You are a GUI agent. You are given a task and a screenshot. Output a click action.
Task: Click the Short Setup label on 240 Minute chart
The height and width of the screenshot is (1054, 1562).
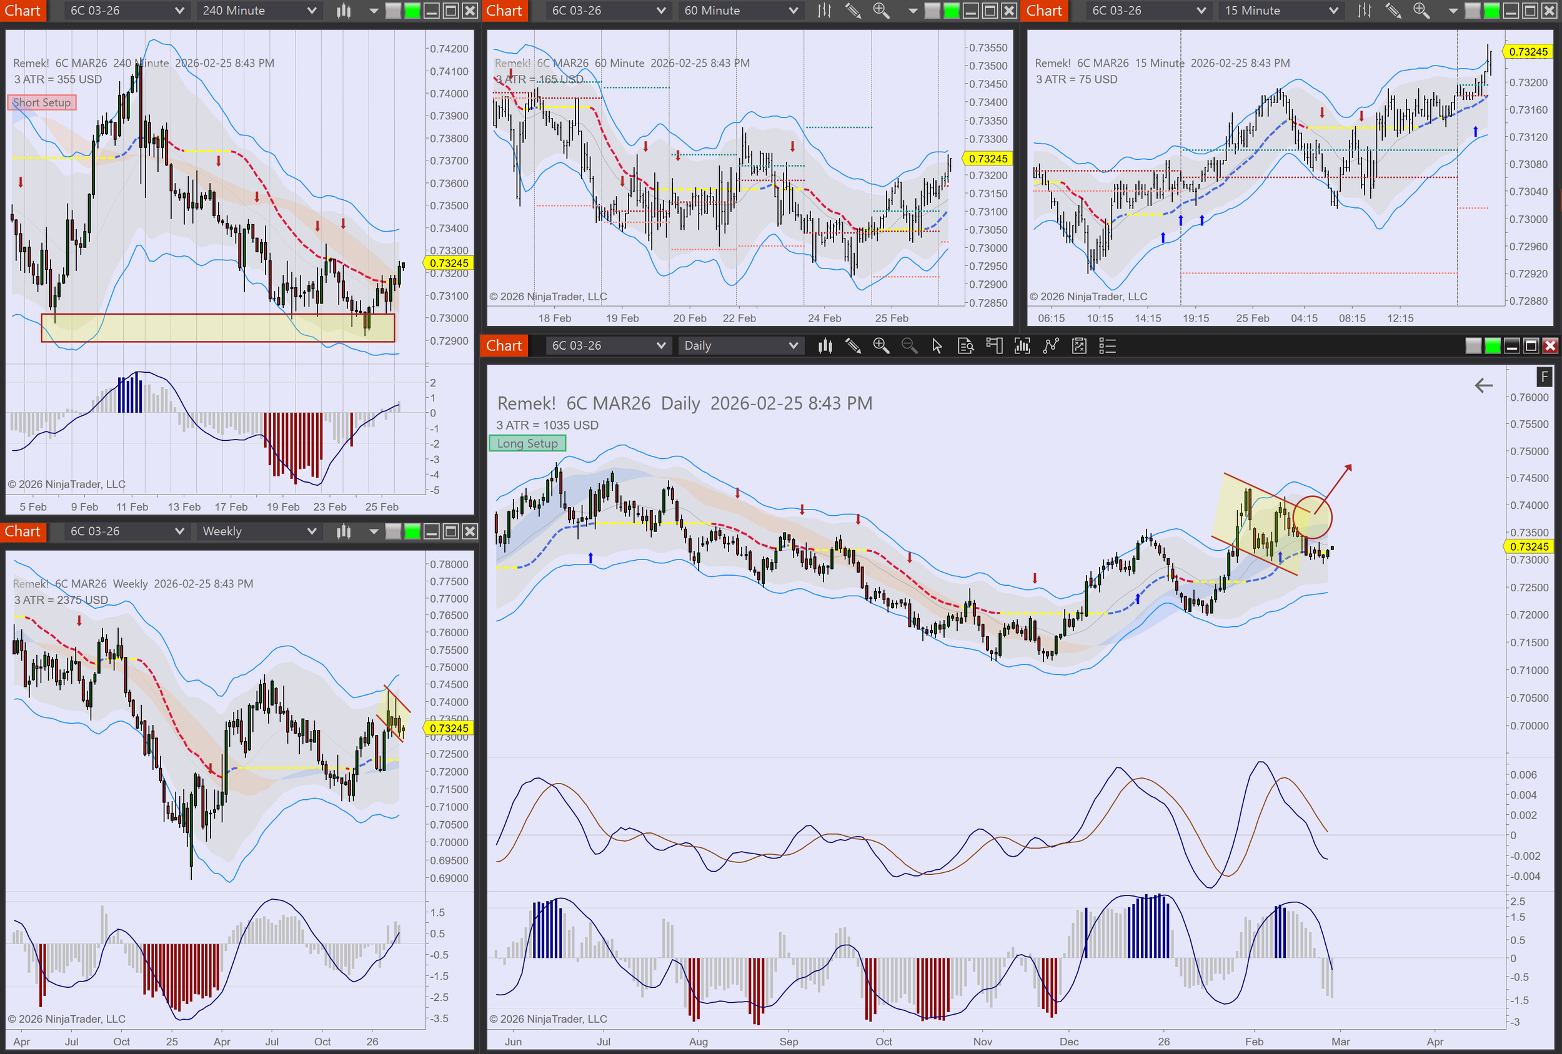tap(42, 103)
